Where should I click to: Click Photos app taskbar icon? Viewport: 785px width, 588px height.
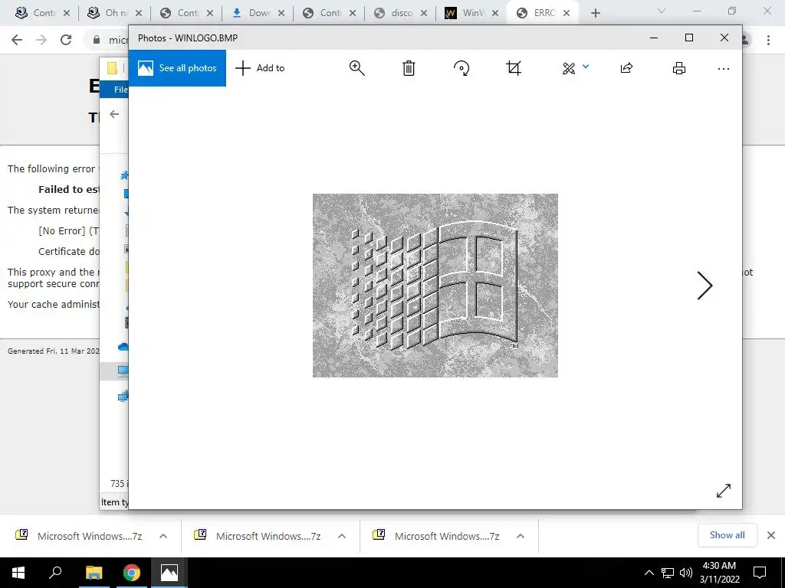[169, 573]
